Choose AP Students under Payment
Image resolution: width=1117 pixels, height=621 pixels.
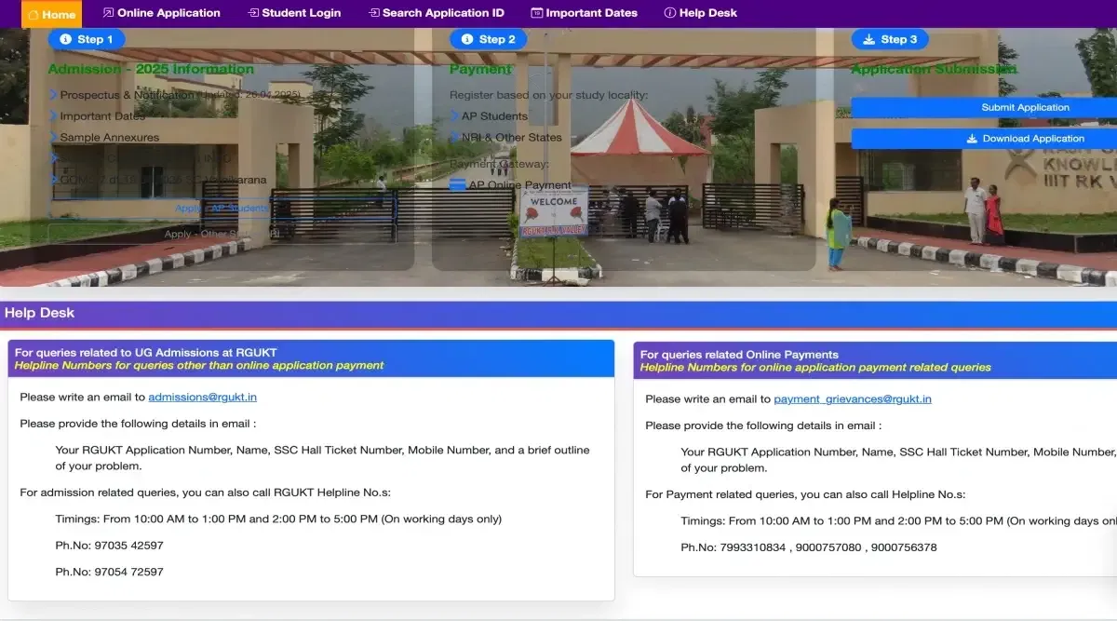pyautogui.click(x=494, y=116)
